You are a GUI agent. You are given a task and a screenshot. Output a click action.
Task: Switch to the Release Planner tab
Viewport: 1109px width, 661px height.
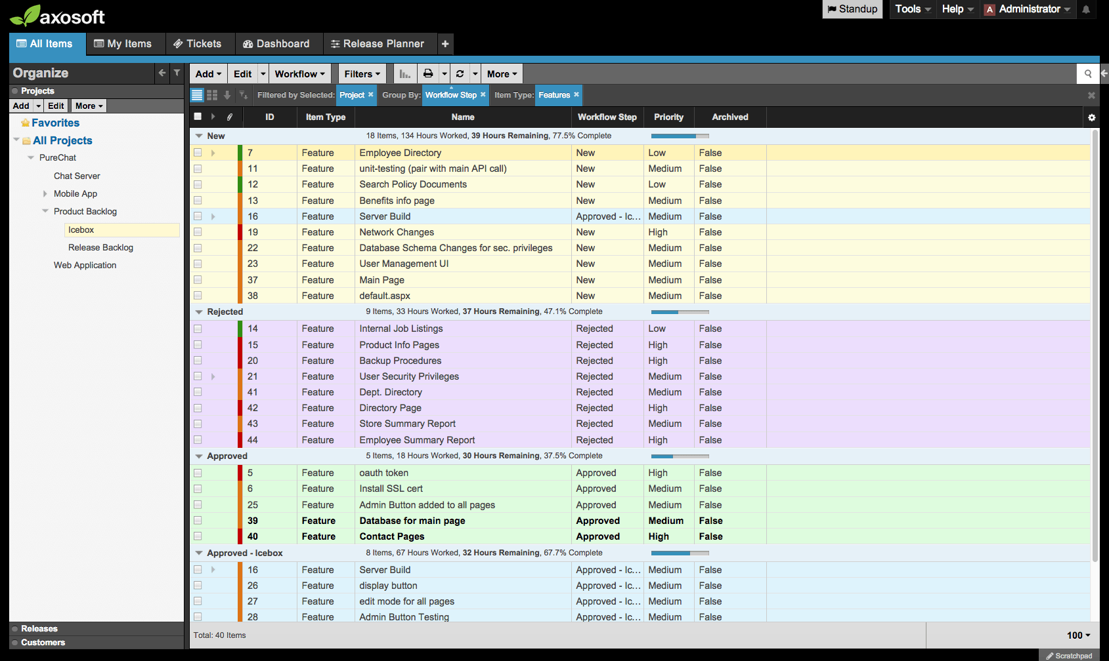coord(378,44)
